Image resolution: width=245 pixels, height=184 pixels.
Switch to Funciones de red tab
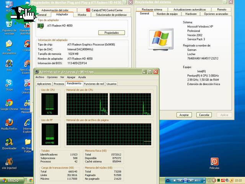(94, 84)
